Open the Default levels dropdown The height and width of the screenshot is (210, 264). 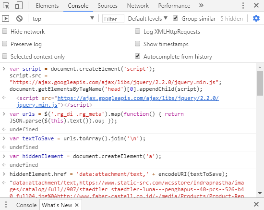point(148,19)
